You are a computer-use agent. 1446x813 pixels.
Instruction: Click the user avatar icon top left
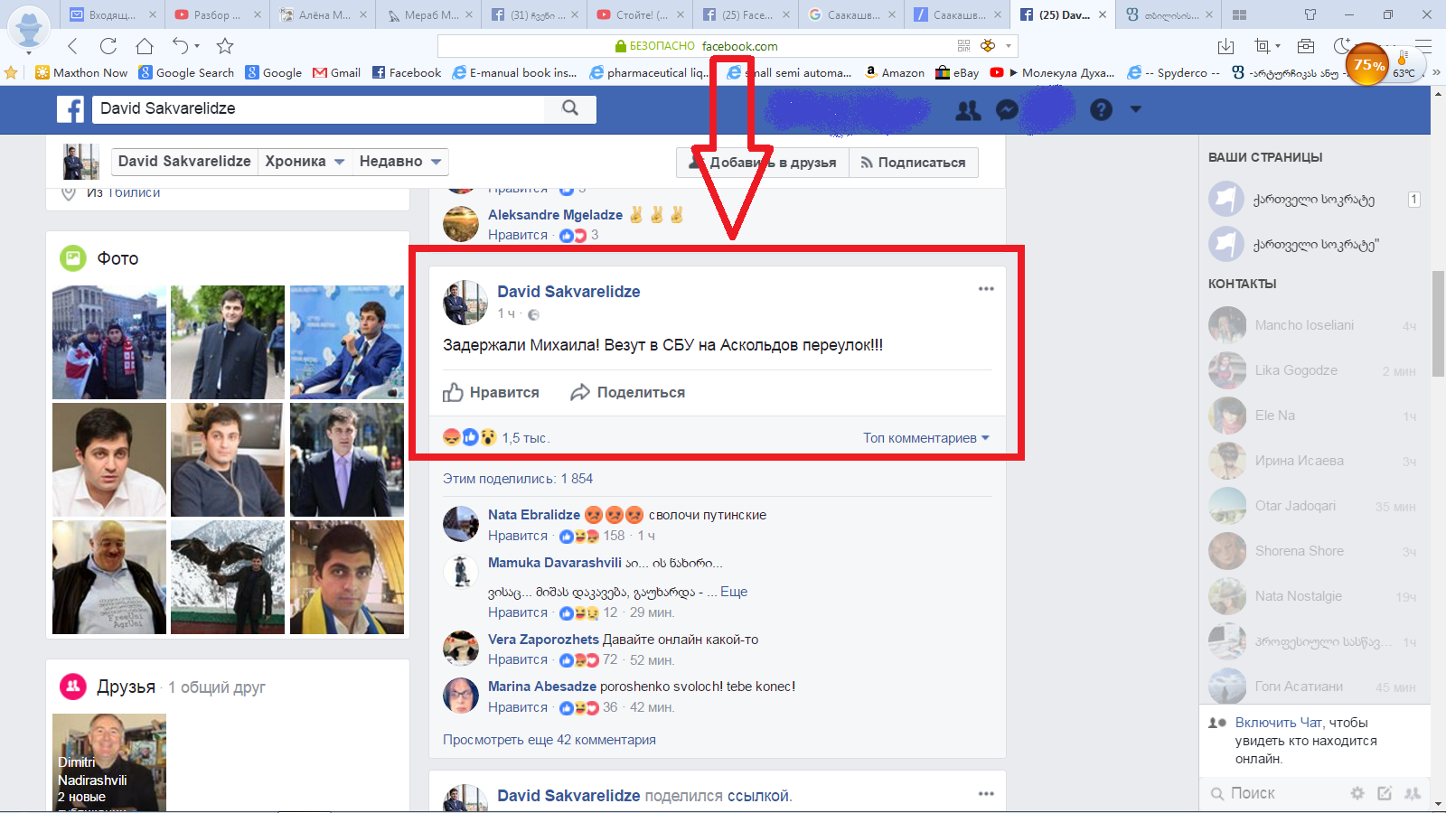click(29, 27)
